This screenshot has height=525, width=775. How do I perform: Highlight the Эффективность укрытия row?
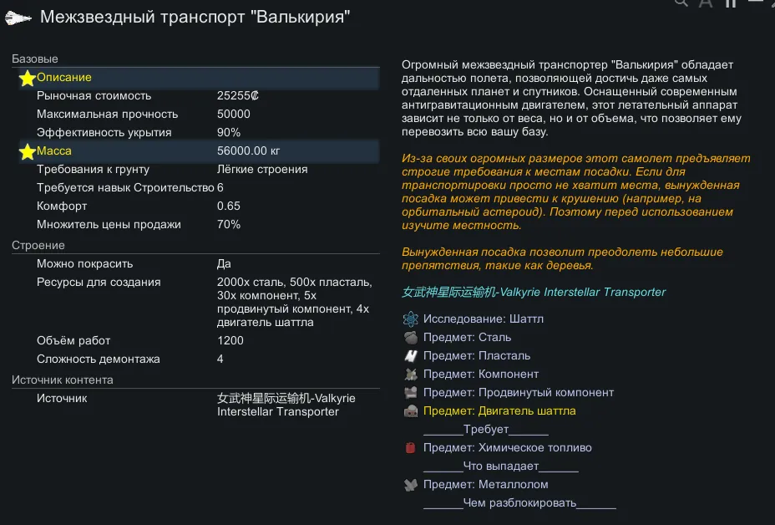pos(195,133)
